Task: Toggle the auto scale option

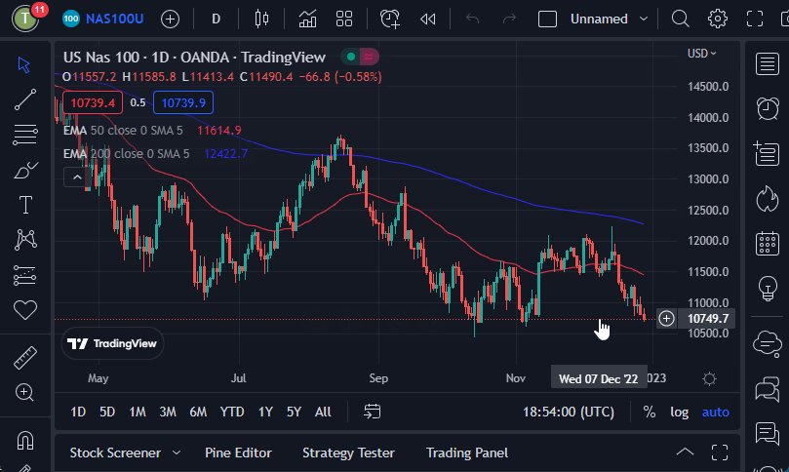Action: click(715, 413)
